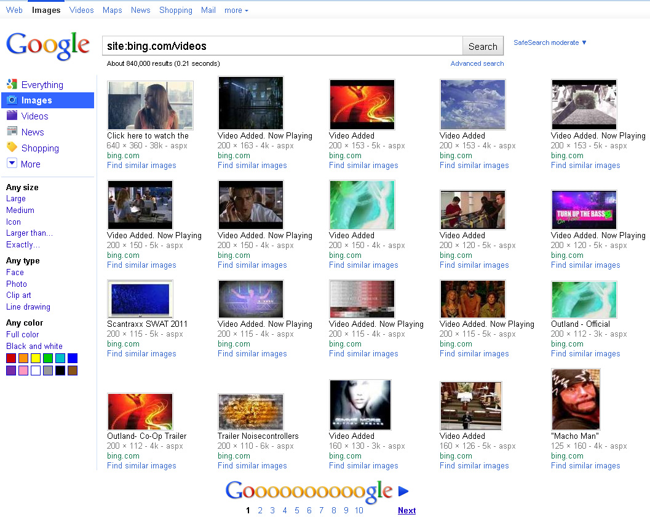This screenshot has height=517, width=650.
Task: Go to results page 10
Action: (359, 510)
